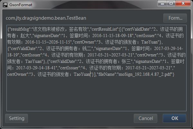This screenshot has width=193, height=129.
Task: Click the 2017-03-29-14-18-41 timestamp text
Action: tap(36, 68)
